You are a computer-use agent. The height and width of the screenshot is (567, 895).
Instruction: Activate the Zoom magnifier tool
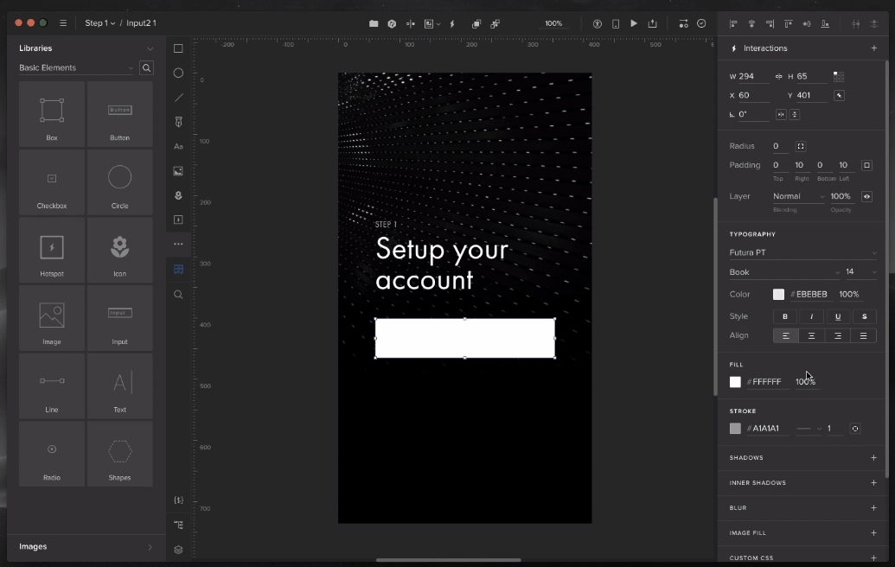178,294
